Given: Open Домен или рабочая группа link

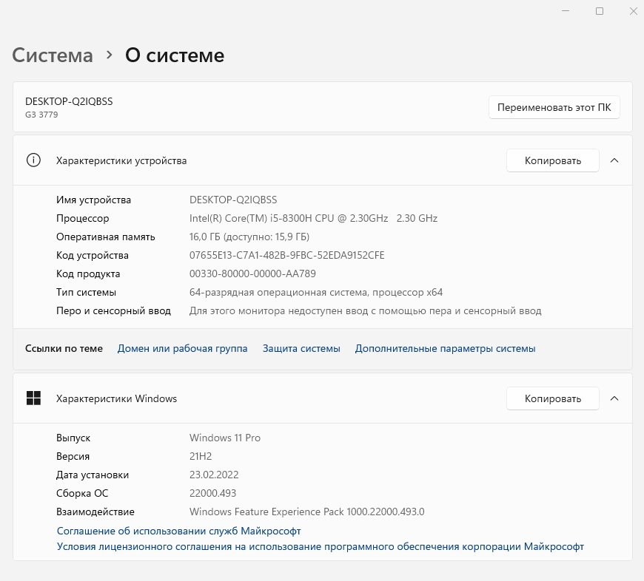Looking at the screenshot, I should [x=182, y=348].
